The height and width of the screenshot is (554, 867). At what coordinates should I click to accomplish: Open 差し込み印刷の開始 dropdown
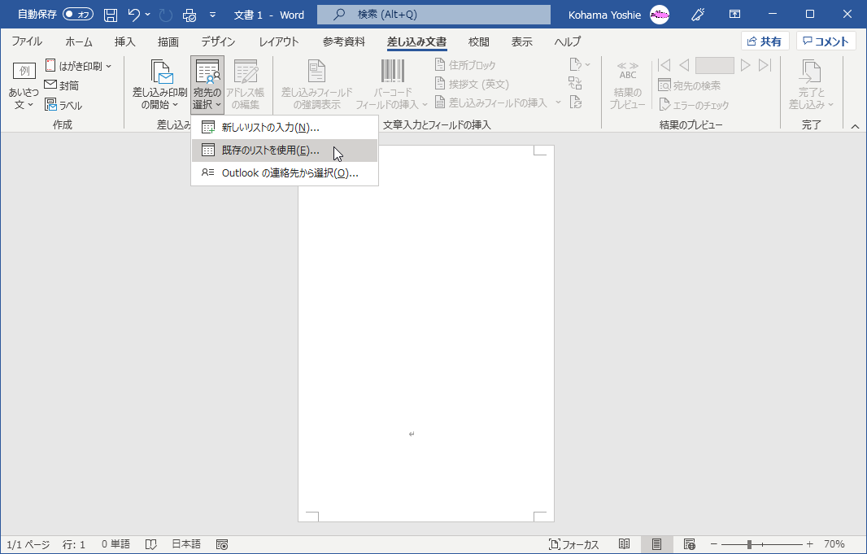[x=159, y=85]
